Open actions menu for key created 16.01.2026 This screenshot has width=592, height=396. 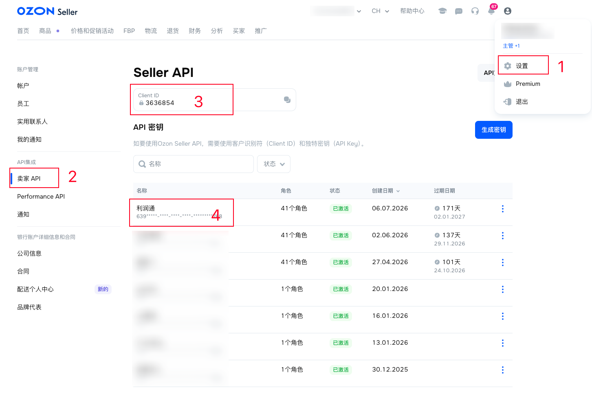(x=503, y=316)
